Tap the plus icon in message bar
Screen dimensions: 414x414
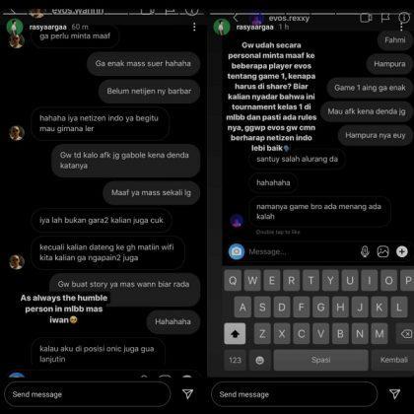[x=402, y=251]
